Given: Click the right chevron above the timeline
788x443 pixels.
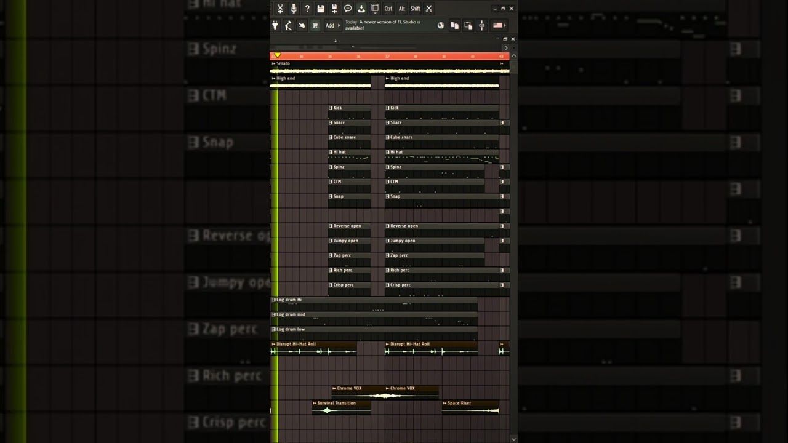Looking at the screenshot, I should pyautogui.click(x=506, y=47).
